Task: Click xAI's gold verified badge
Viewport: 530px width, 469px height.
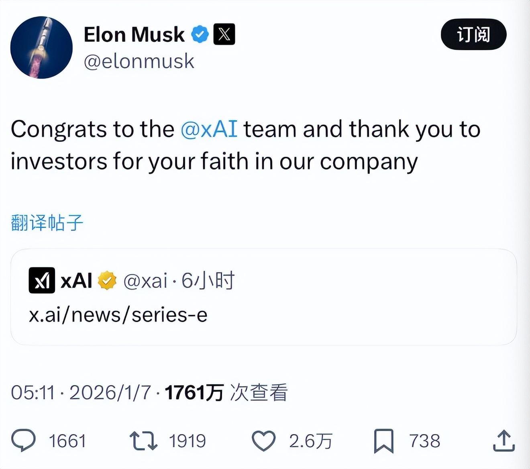Action: coord(107,281)
